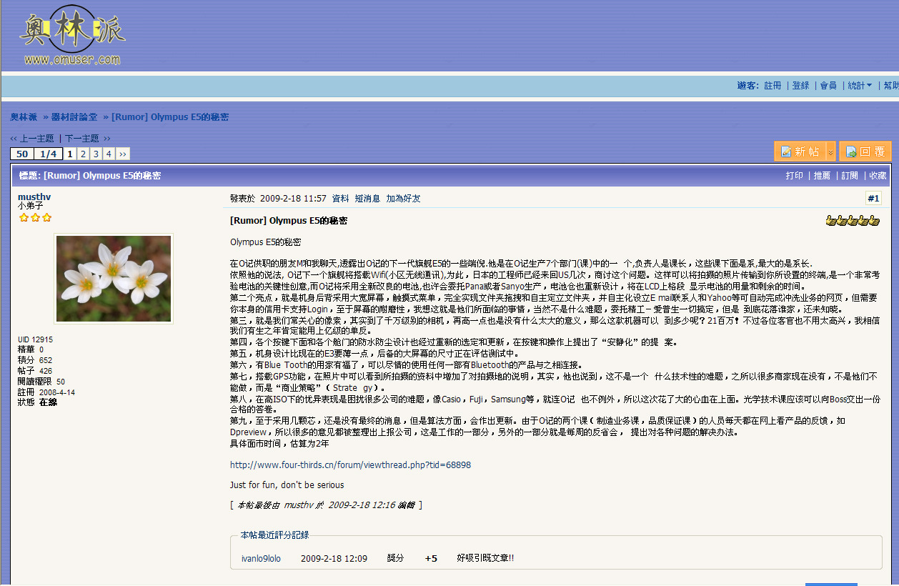This screenshot has height=586, width=899.
Task: Click the 奥林派 omuser.com site logo
Action: click(71, 35)
